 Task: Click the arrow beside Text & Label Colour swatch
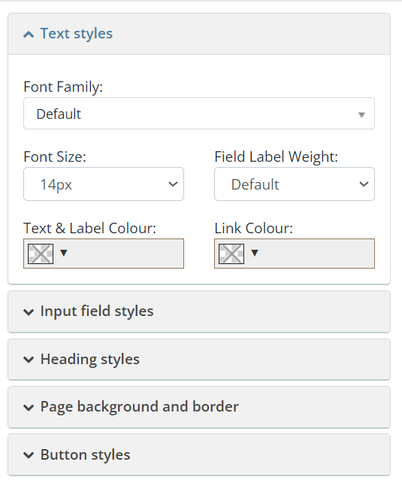(x=64, y=253)
